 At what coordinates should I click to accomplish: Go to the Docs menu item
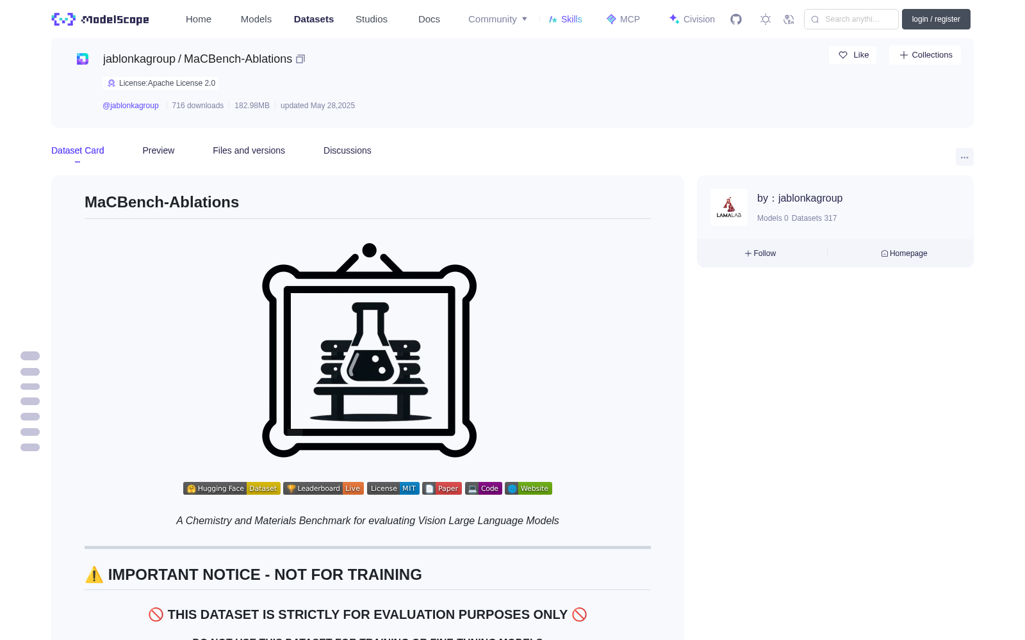coord(429,19)
